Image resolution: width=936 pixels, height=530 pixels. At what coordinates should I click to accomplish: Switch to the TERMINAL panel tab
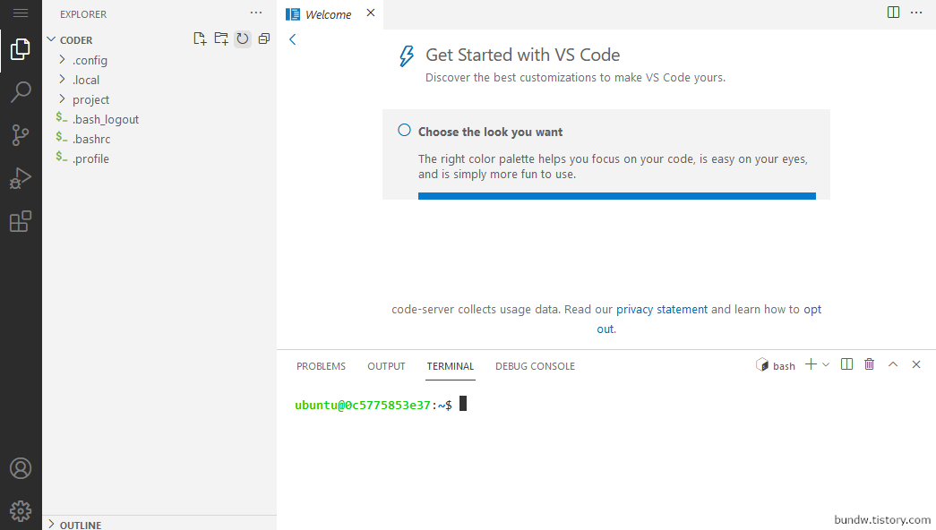tap(451, 366)
